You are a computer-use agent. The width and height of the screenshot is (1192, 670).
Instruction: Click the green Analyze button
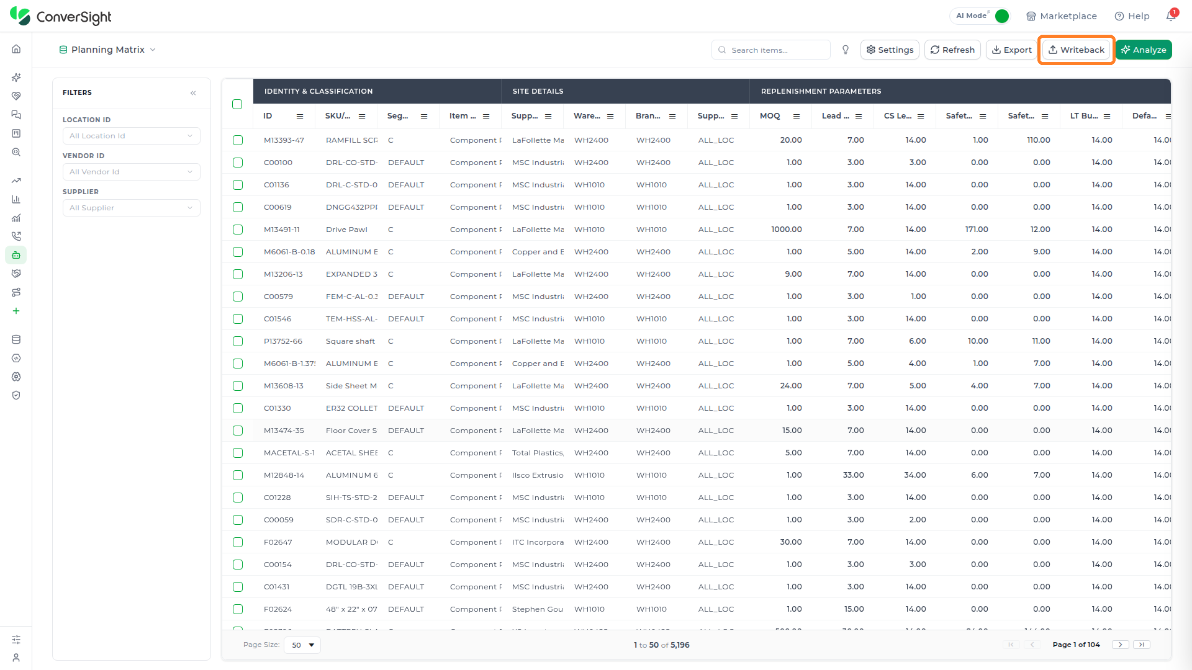pos(1144,50)
